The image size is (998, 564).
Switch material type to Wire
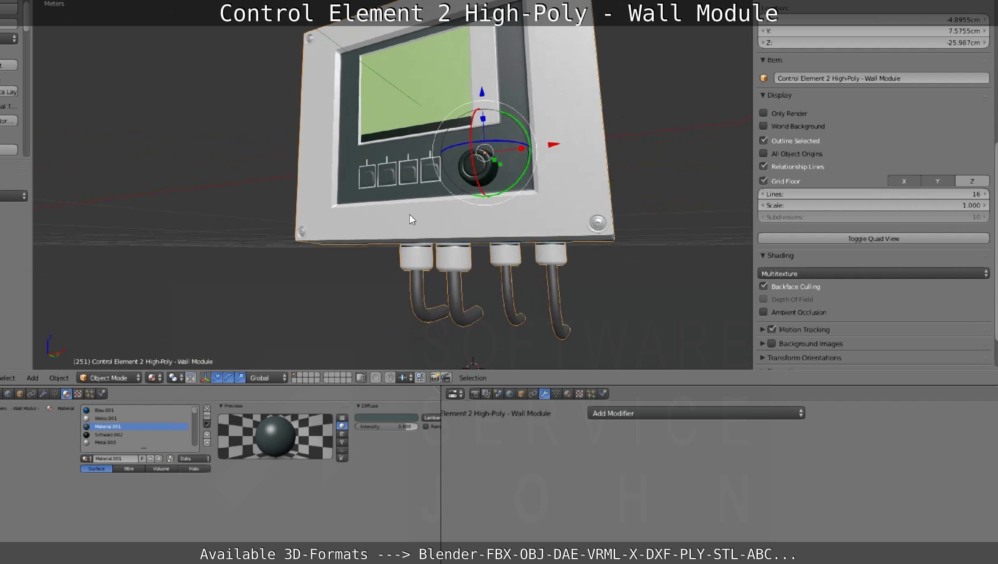(x=129, y=469)
